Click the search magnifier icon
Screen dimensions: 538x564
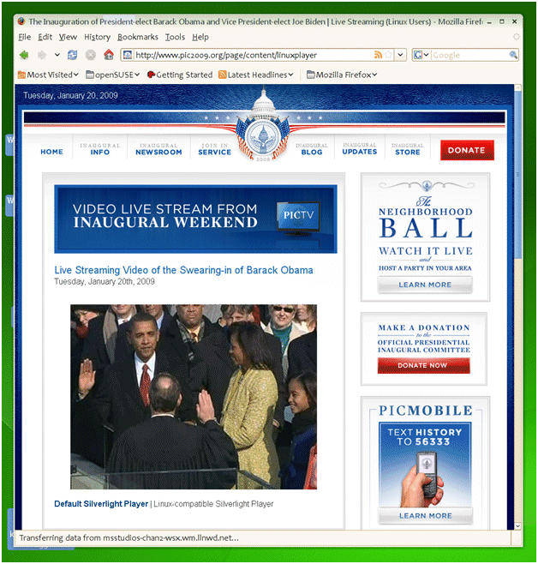point(513,55)
